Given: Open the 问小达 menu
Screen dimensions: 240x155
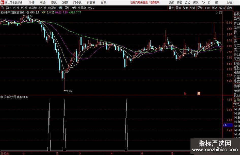Looking at the screenshot, I should click(77, 3).
